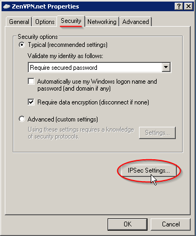Open the Options tab
196x236 pixels.
[x=45, y=22]
